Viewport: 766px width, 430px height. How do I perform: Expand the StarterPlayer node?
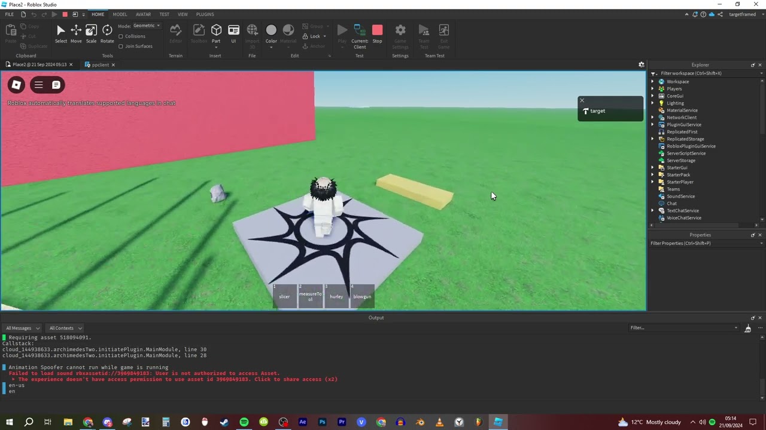pyautogui.click(x=653, y=182)
